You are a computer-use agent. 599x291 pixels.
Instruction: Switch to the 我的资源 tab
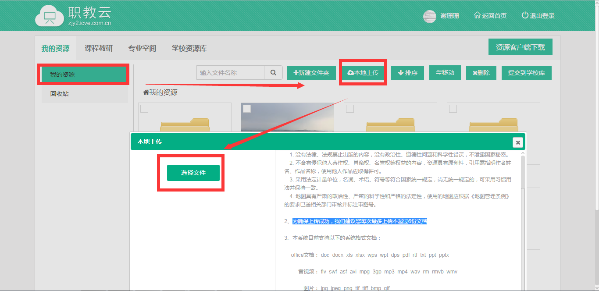pos(55,48)
